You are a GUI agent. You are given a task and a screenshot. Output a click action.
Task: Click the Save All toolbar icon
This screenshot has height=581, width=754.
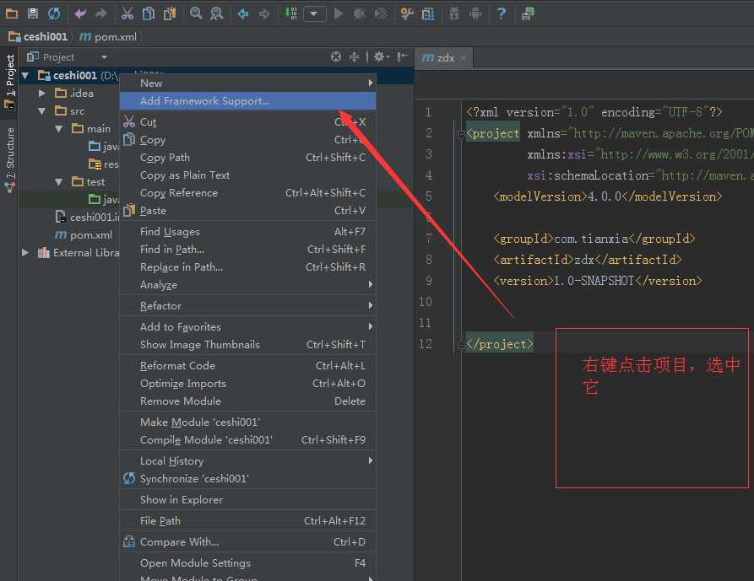(33, 13)
